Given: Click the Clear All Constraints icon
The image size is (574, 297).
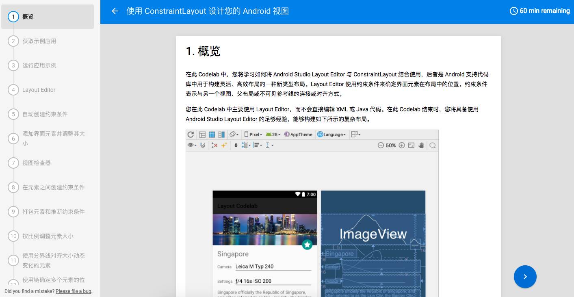Looking at the screenshot, I should click(214, 145).
